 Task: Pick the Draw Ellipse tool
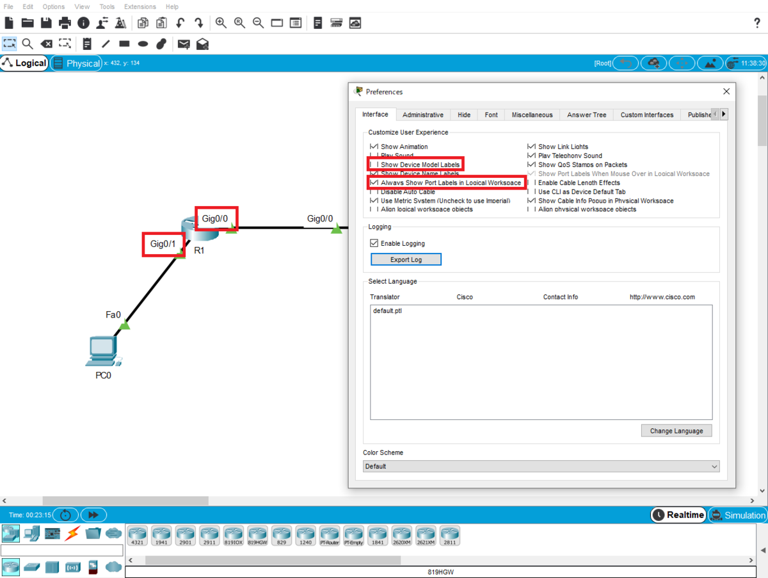[143, 44]
